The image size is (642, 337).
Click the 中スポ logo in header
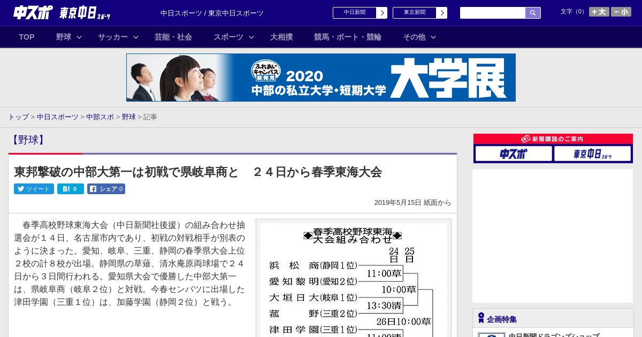click(x=33, y=13)
